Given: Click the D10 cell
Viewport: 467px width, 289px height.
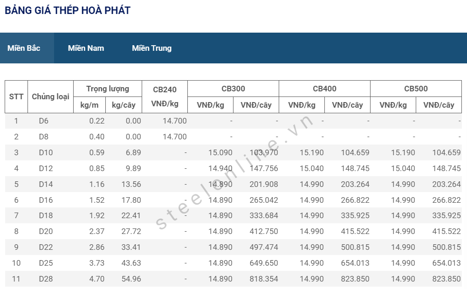Looking at the screenshot, I should pyautogui.click(x=46, y=152).
